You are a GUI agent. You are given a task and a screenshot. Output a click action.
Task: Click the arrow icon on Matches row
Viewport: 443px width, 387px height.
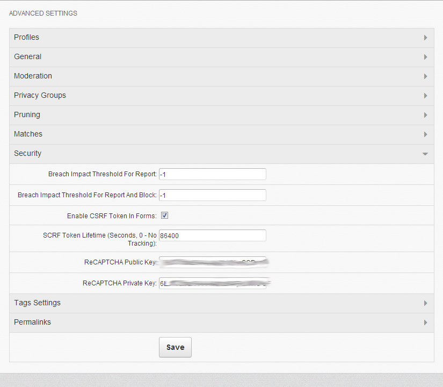point(425,134)
